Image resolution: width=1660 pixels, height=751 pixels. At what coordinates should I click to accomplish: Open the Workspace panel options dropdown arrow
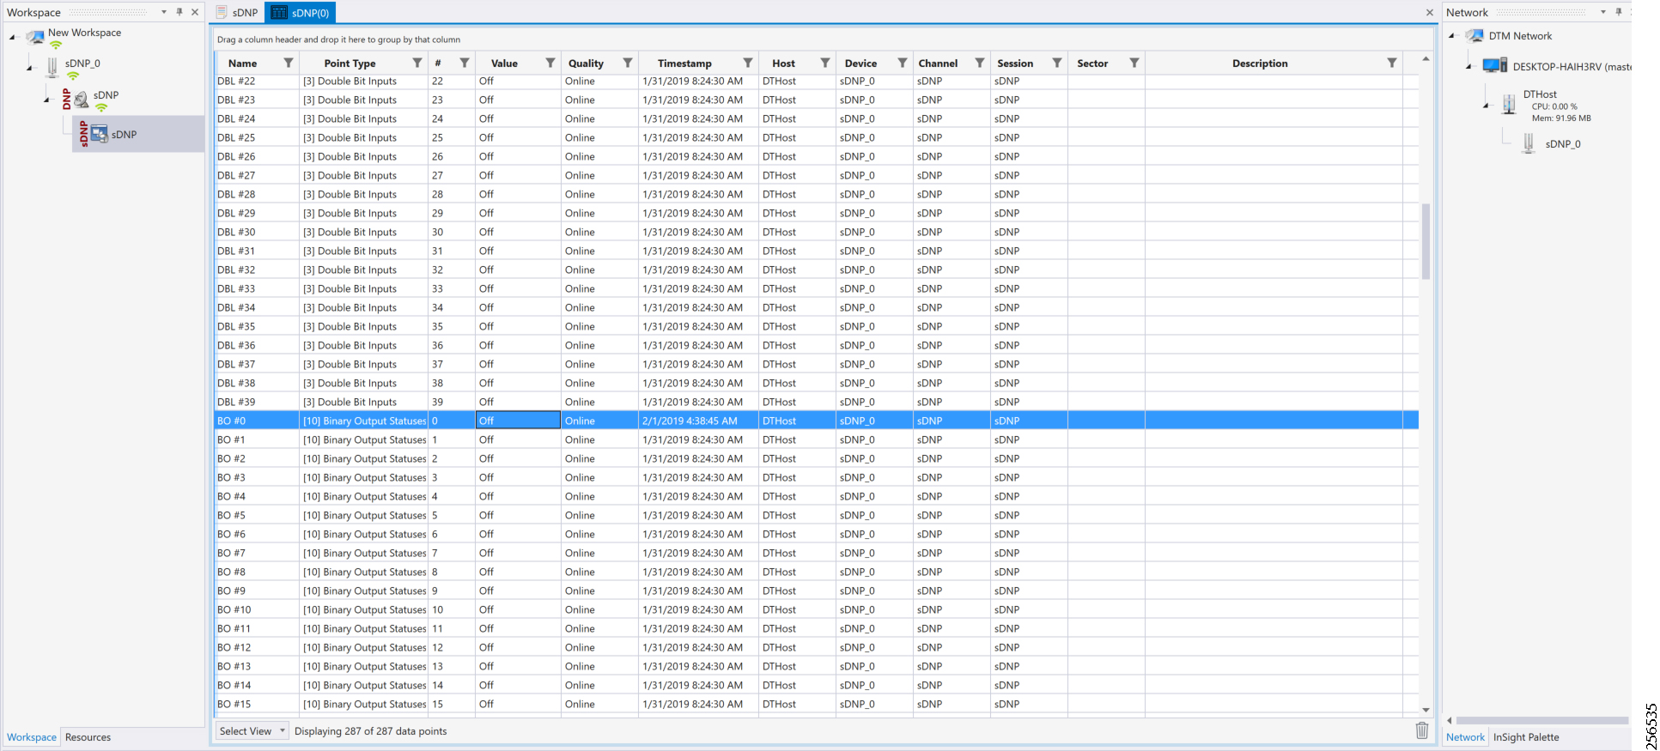164,12
